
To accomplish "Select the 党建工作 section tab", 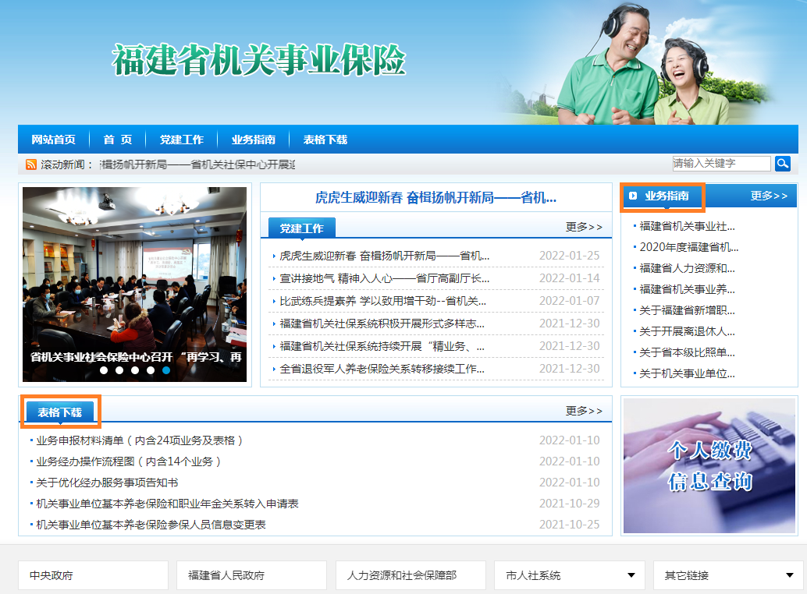I will (301, 228).
